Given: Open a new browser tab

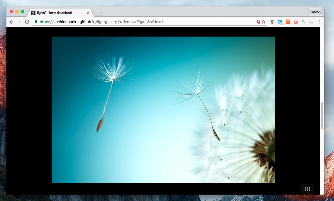Looking at the screenshot, I should coord(98,13).
